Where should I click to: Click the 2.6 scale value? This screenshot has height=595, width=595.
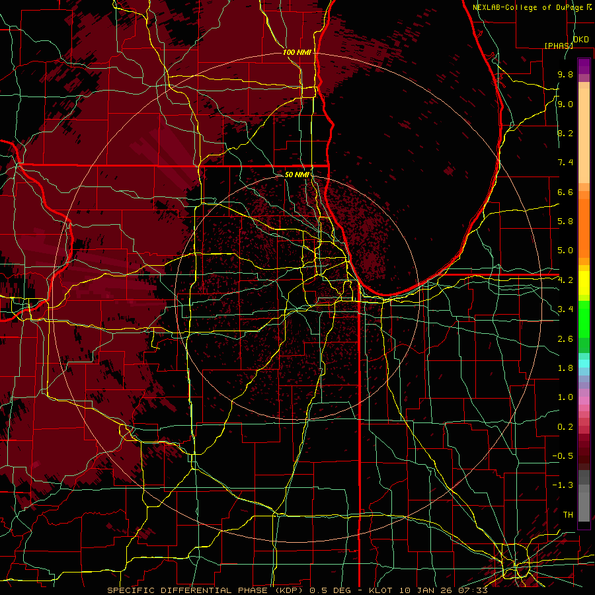pyautogui.click(x=565, y=339)
